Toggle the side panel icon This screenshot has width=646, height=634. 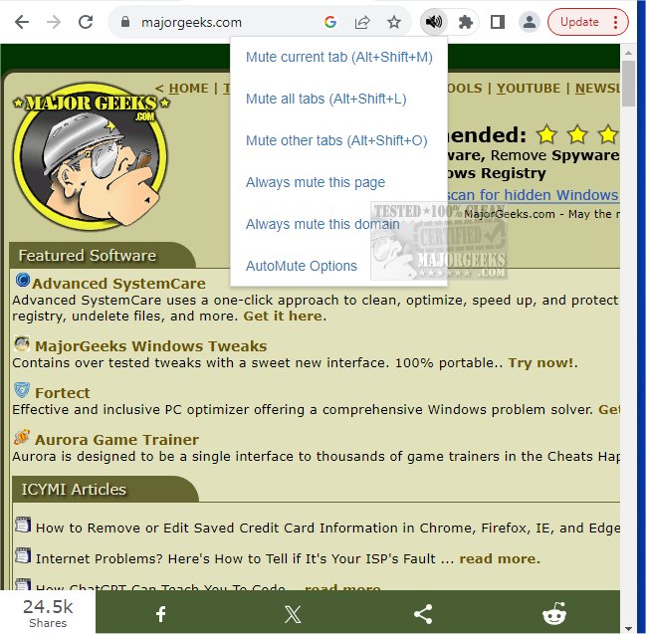[x=498, y=22]
